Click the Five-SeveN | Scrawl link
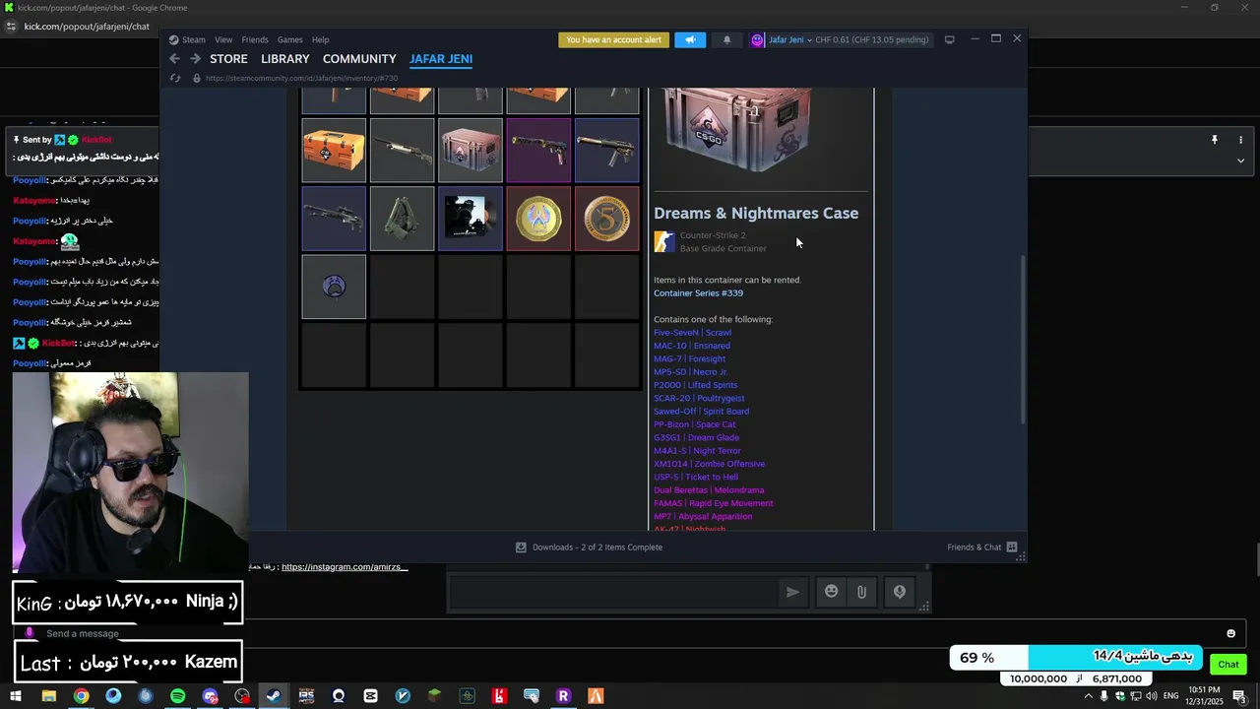Image resolution: width=1260 pixels, height=709 pixels. point(692,333)
